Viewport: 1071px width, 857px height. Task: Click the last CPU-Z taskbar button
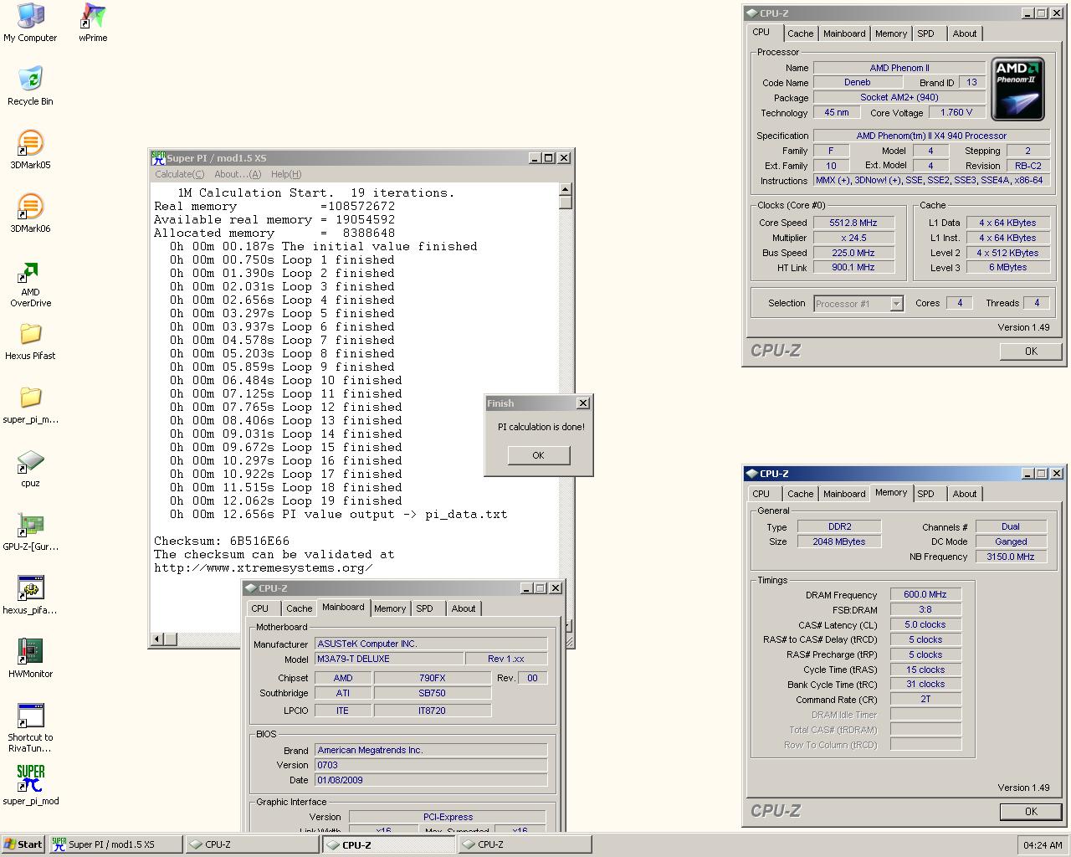click(525, 844)
